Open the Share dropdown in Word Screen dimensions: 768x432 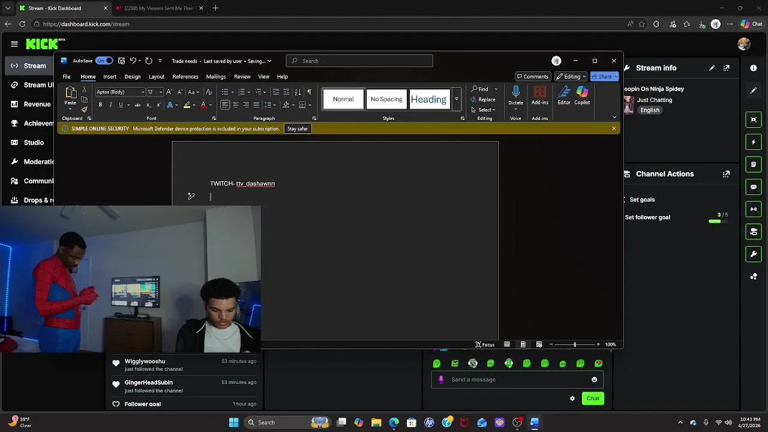(x=605, y=76)
